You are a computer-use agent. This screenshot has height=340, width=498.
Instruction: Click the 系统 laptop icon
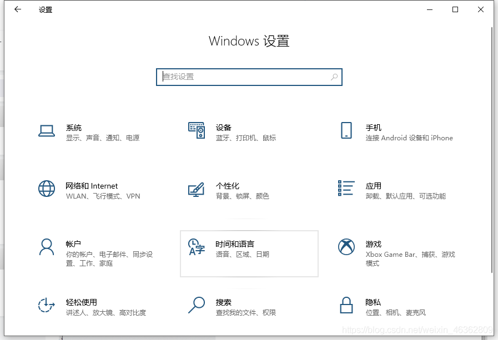click(x=47, y=131)
